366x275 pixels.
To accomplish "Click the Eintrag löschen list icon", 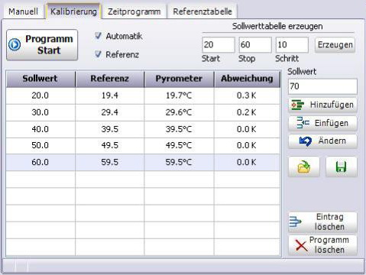I will click(296, 222).
